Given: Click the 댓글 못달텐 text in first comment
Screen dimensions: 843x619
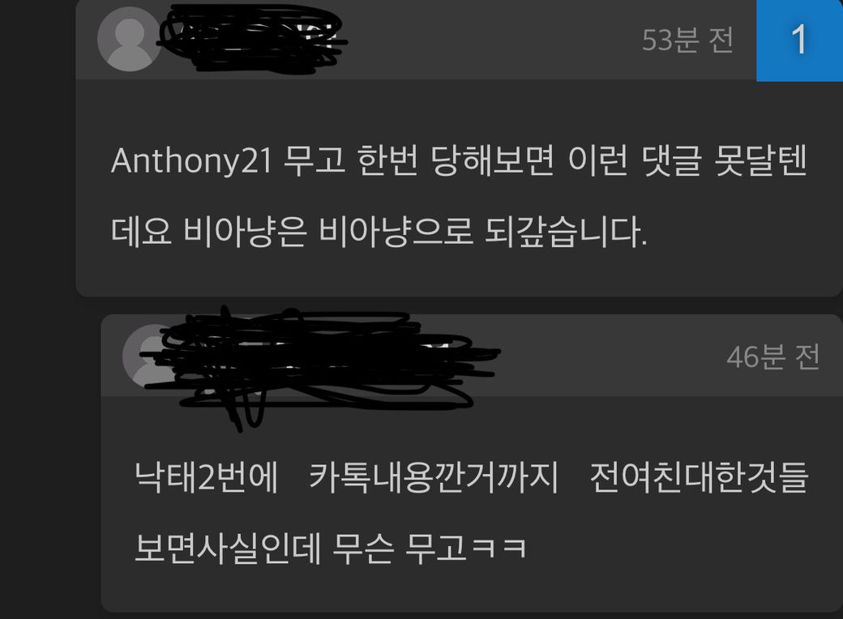Looking at the screenshot, I should pos(724,160).
